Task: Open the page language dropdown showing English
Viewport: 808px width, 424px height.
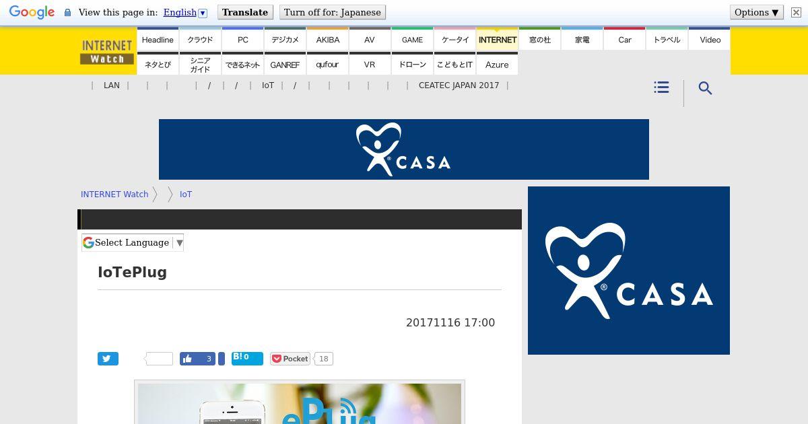Action: tap(184, 12)
